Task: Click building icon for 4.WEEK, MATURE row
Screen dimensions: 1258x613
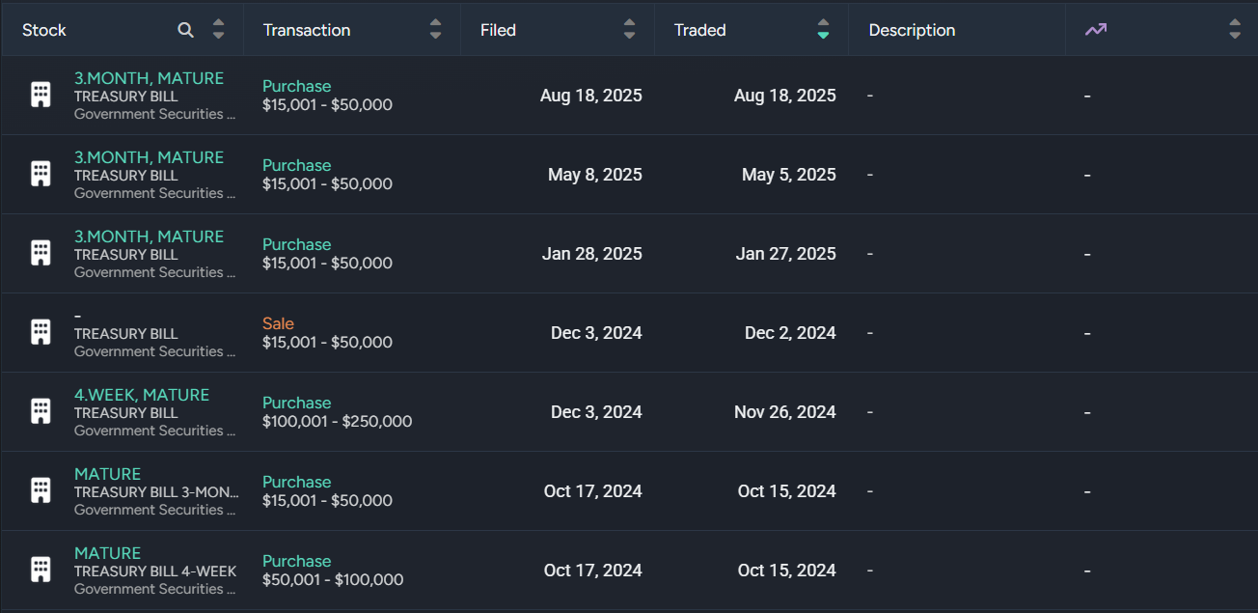Action: tap(41, 411)
